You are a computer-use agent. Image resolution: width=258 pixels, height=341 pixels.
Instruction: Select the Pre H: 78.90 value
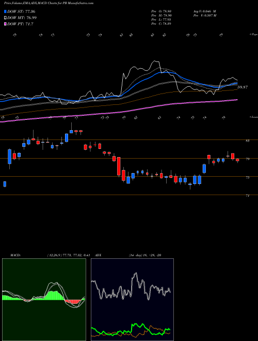[x=162, y=15]
